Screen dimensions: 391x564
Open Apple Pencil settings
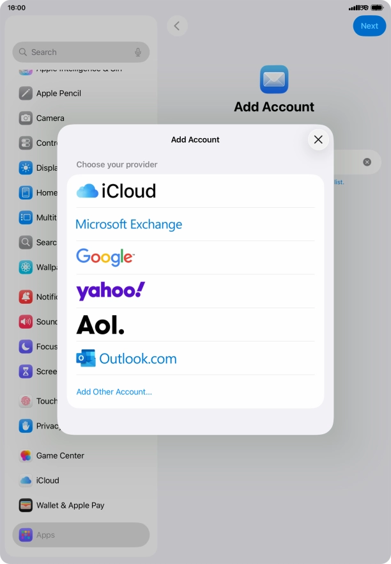tap(58, 93)
